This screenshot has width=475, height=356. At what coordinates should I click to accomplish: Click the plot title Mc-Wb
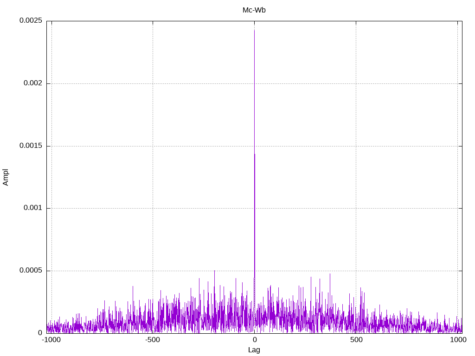254,10
